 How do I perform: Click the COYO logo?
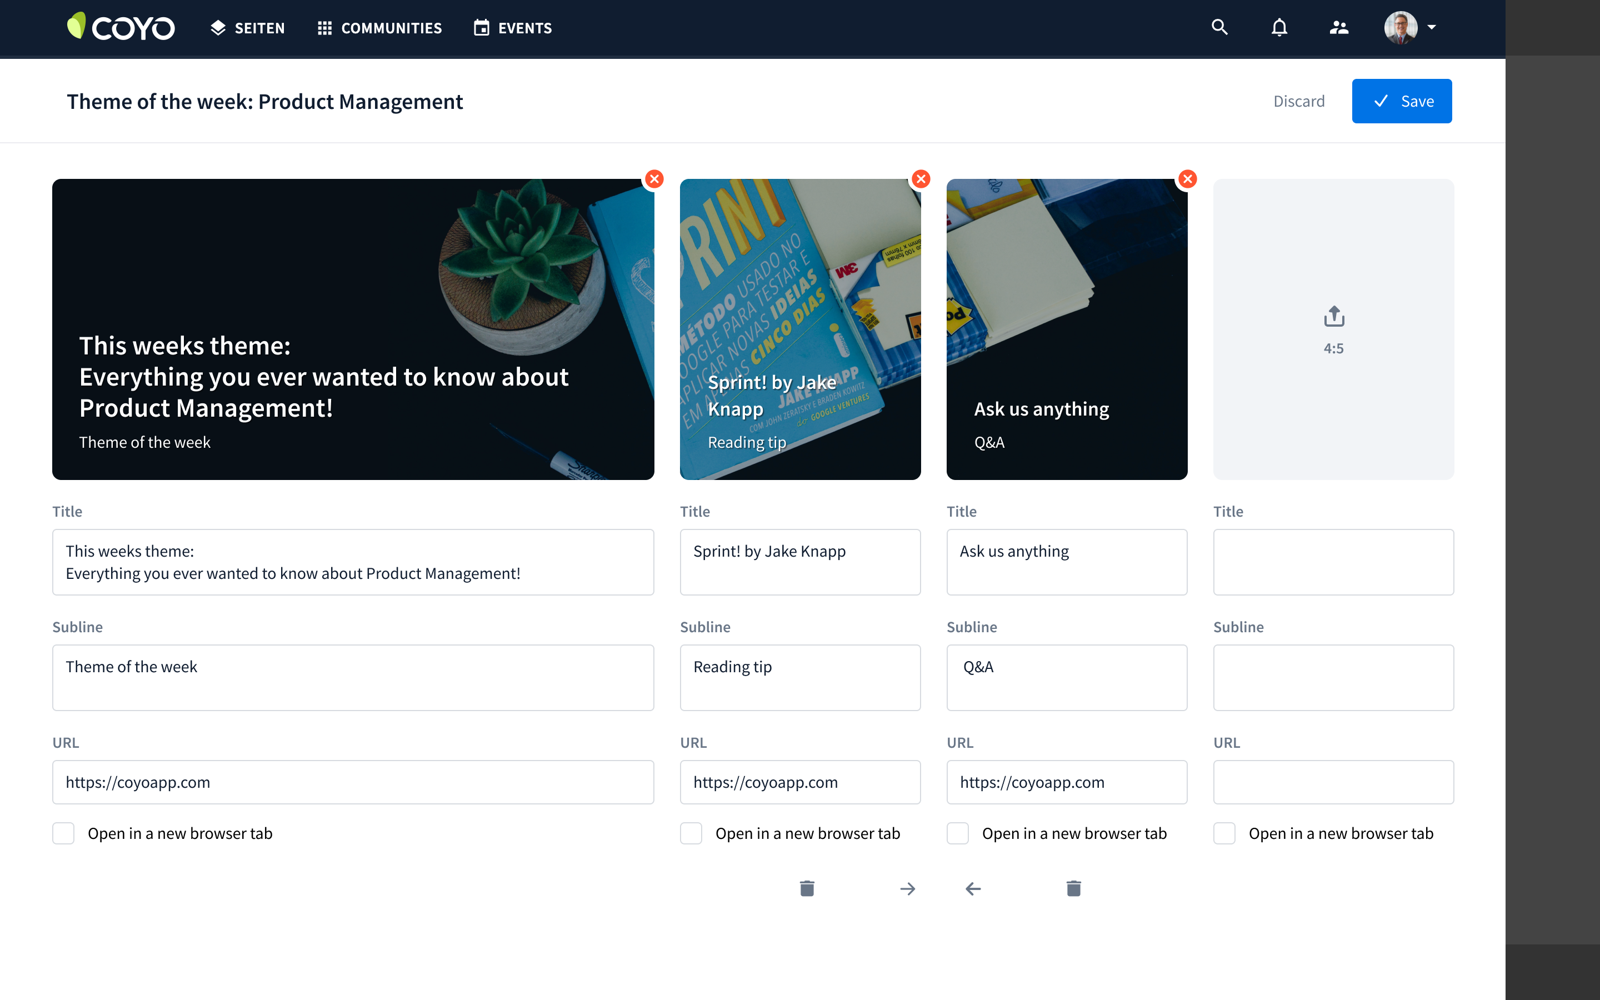121,27
